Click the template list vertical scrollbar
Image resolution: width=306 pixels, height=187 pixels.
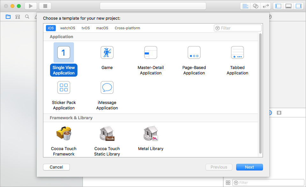click(x=260, y=93)
